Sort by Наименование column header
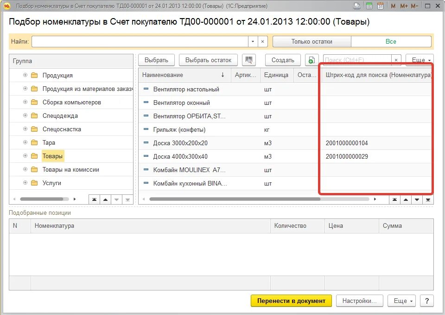This screenshot has width=445, height=315. click(x=184, y=75)
